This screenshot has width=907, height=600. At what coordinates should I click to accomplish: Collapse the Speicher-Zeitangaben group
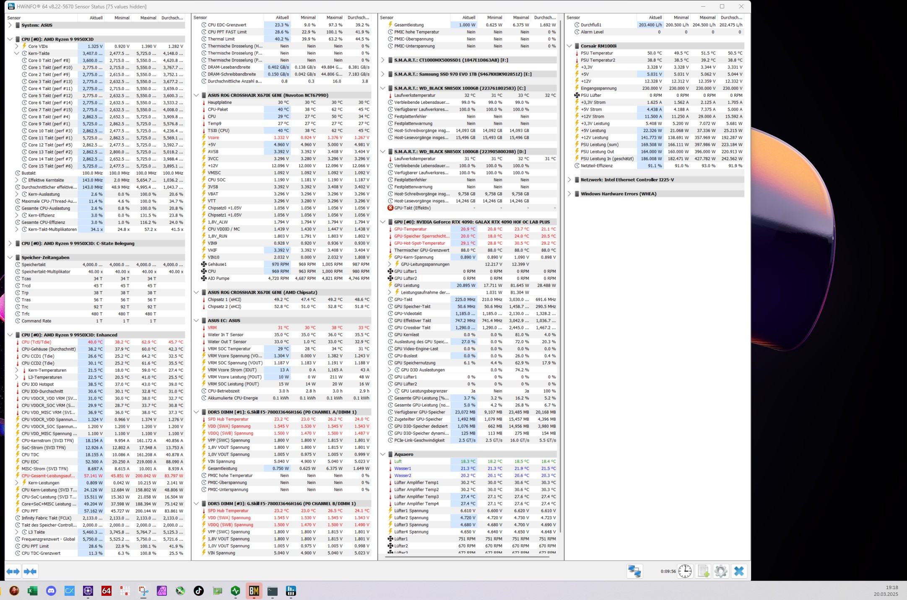[x=10, y=257]
